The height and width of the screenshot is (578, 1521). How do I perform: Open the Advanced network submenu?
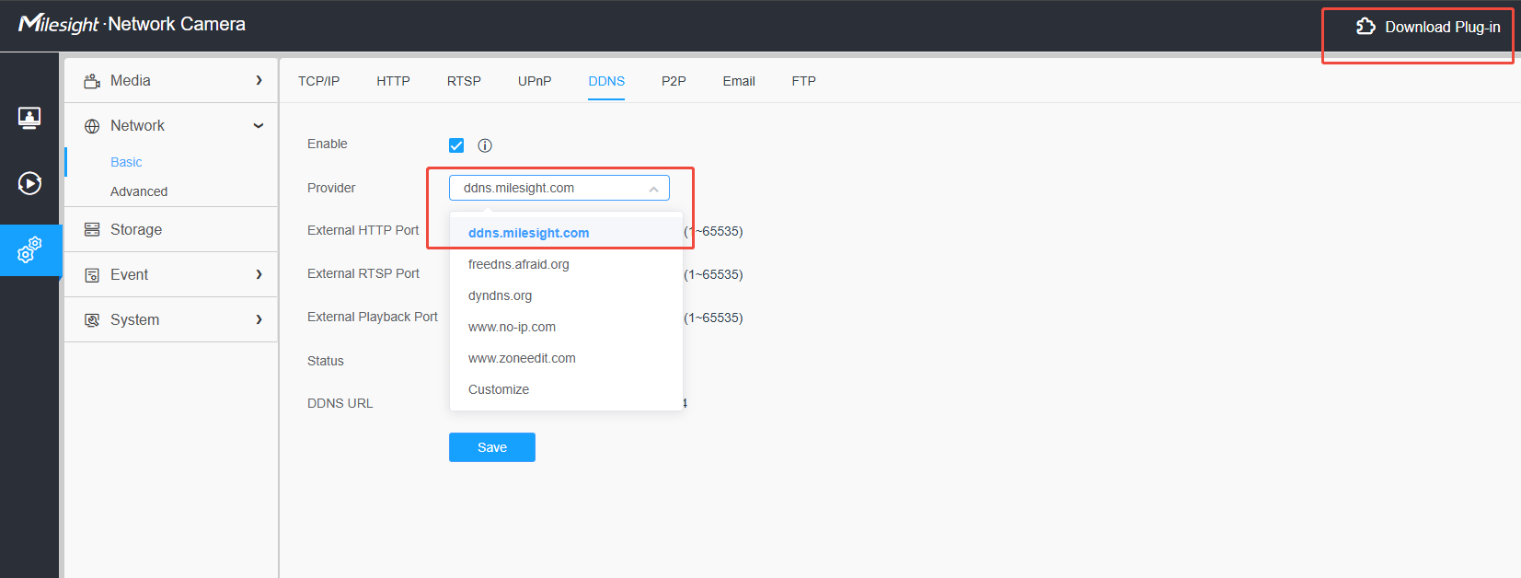[139, 191]
